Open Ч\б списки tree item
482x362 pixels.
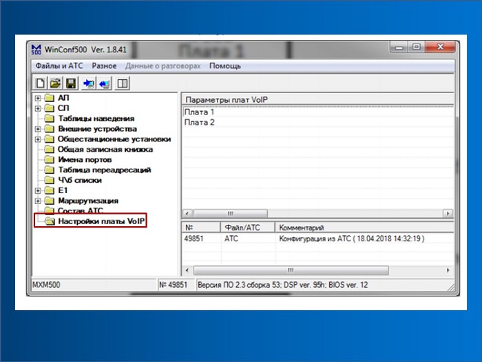click(80, 180)
